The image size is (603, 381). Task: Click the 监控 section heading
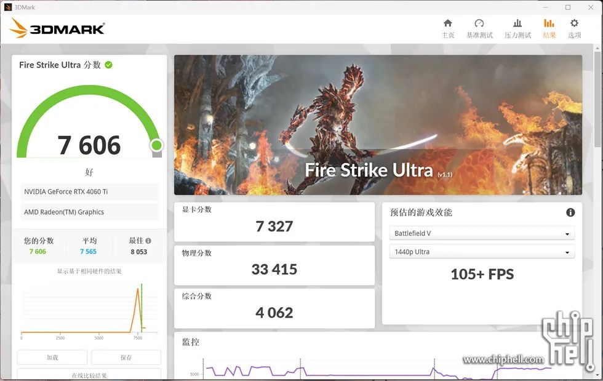191,342
